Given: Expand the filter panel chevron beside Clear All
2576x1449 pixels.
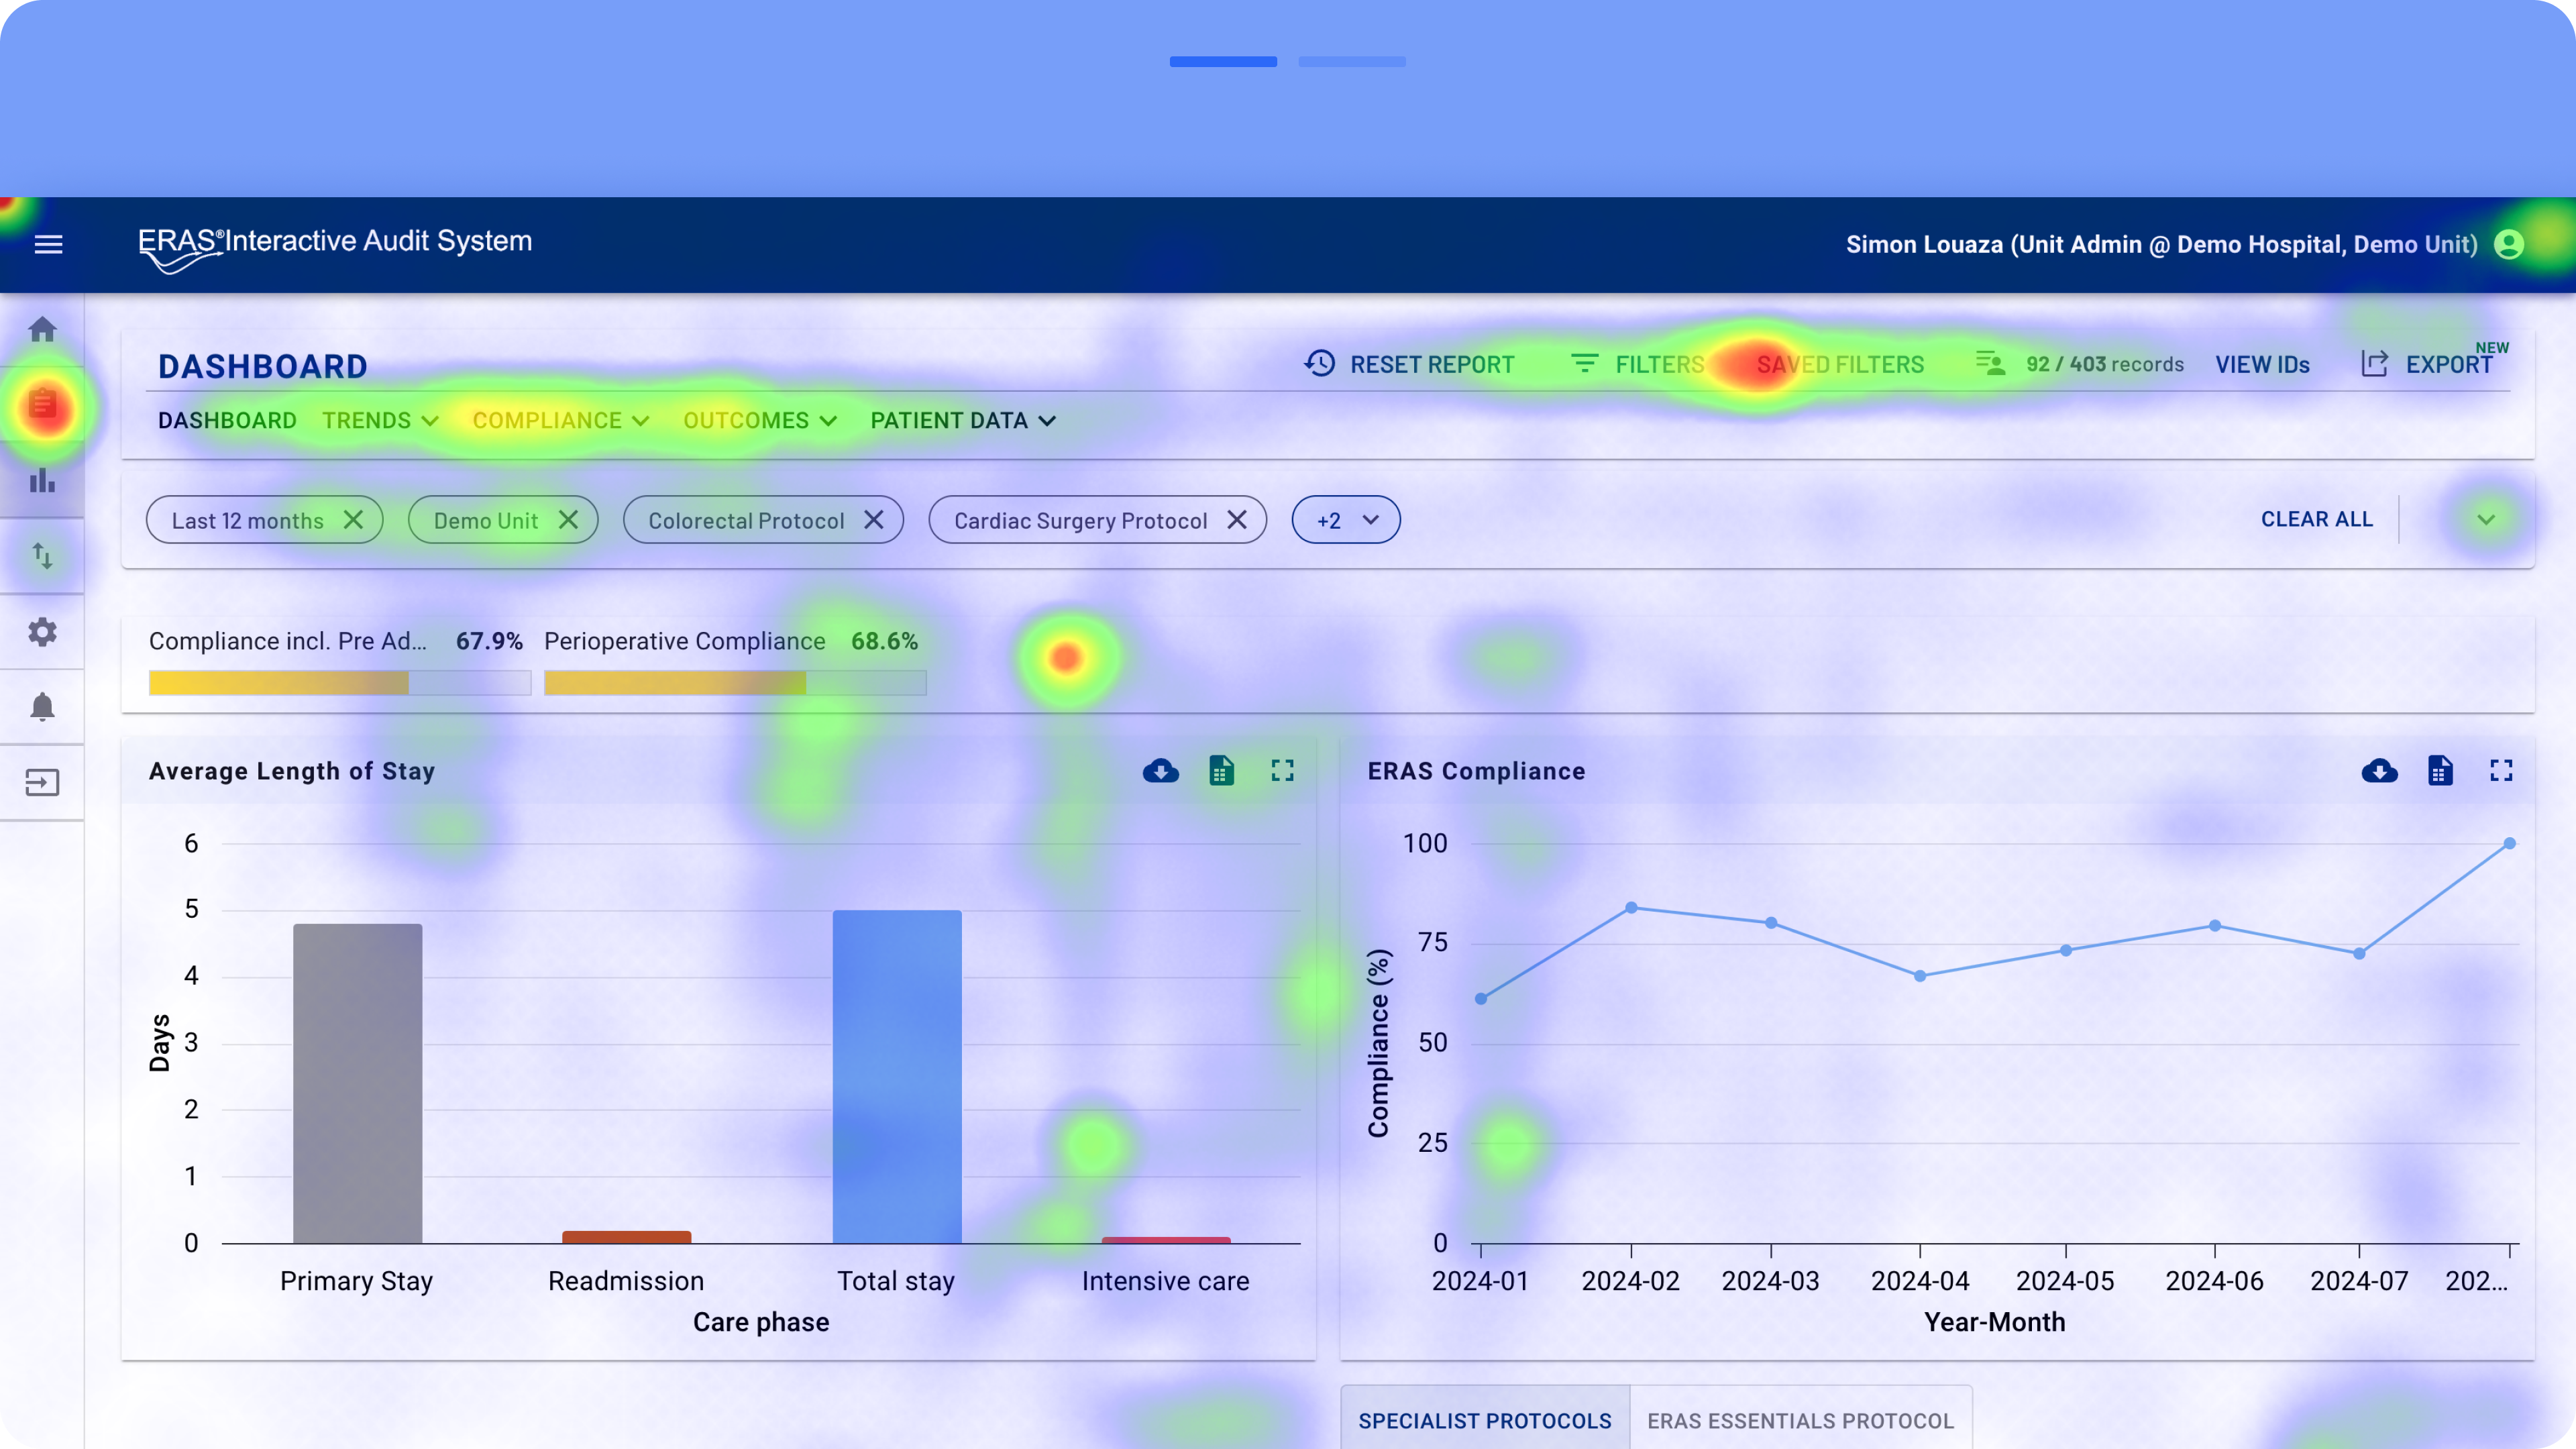Looking at the screenshot, I should click(2486, 519).
